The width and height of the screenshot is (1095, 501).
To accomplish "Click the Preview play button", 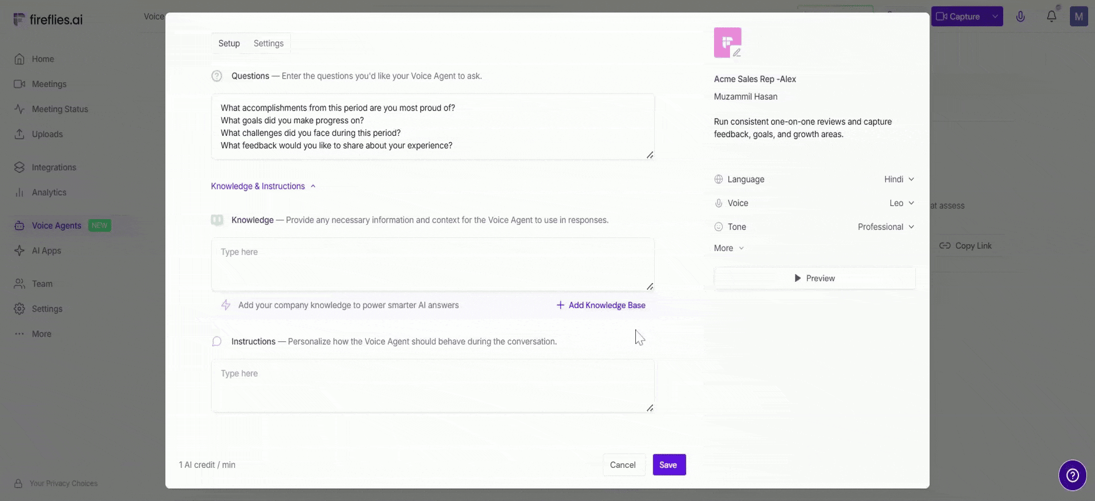I will [814, 278].
